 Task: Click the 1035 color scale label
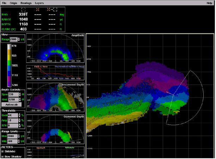14,65
